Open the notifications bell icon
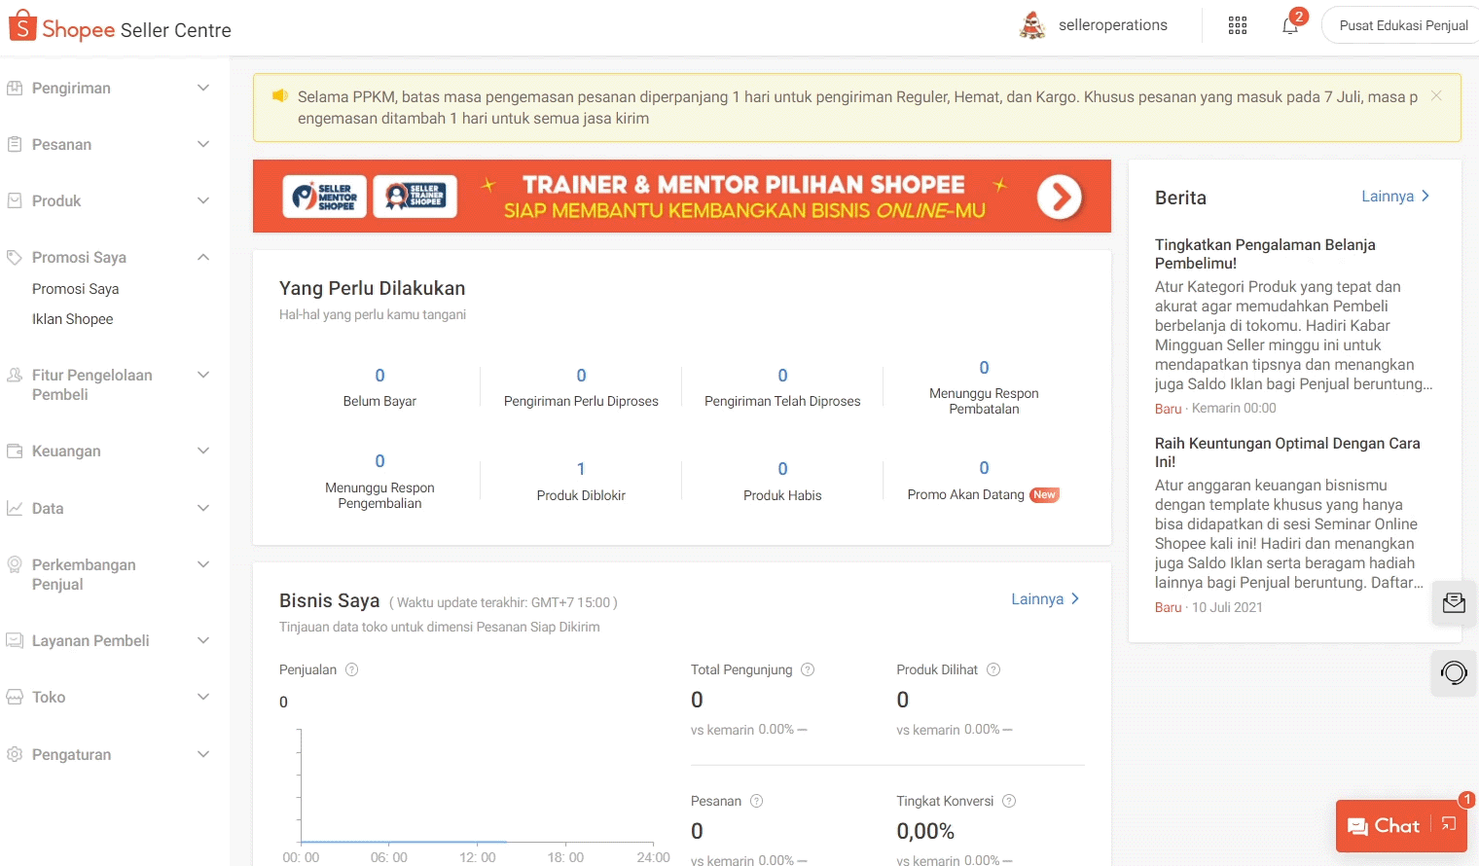 [1290, 26]
